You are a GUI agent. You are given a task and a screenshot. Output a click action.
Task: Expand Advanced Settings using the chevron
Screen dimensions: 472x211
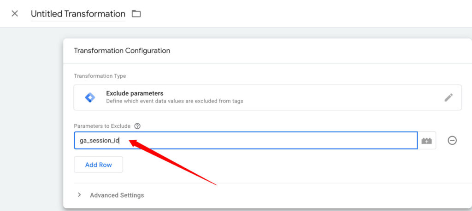point(79,195)
